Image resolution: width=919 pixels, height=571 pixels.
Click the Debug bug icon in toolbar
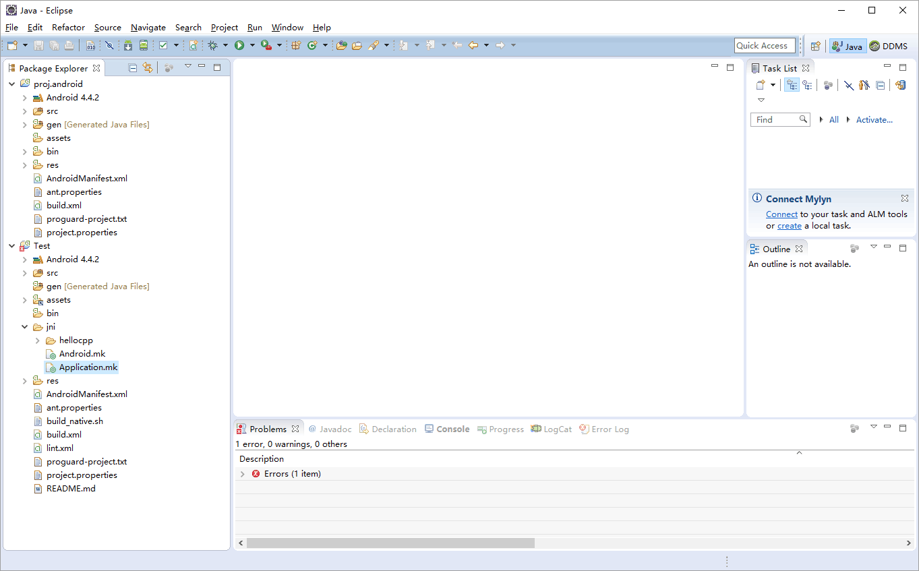click(212, 45)
